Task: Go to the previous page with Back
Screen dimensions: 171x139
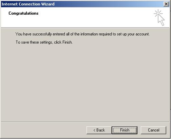Action: (x=99, y=130)
